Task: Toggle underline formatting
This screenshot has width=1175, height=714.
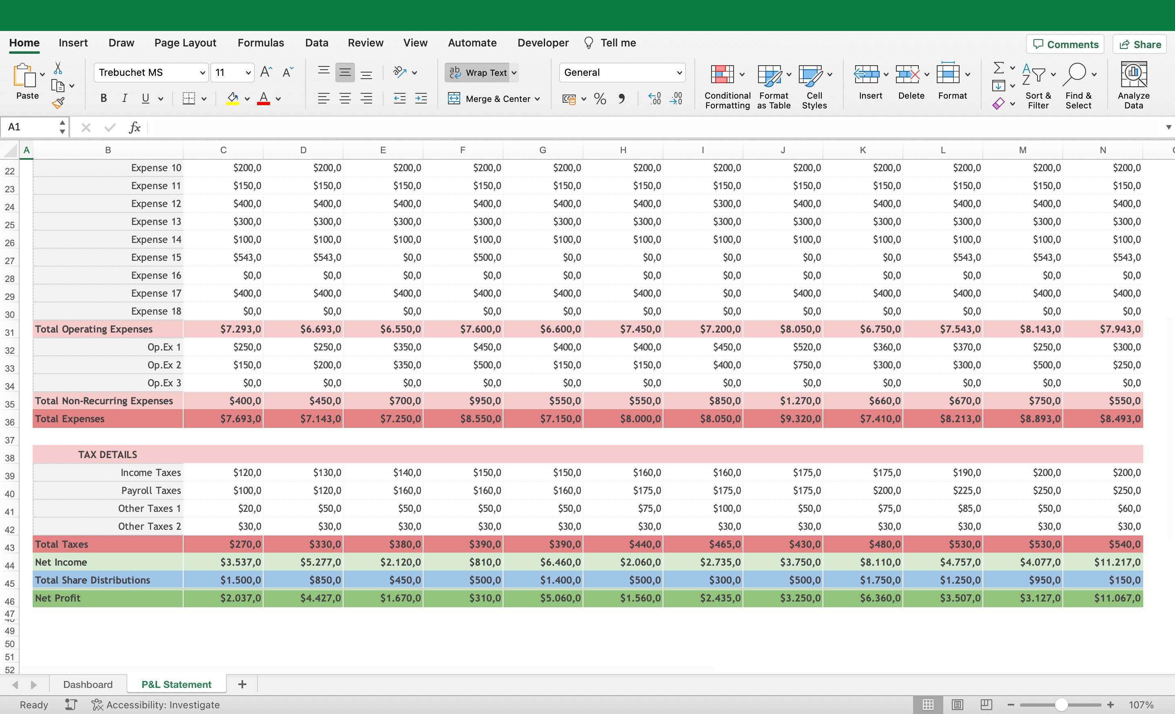Action: click(x=145, y=98)
